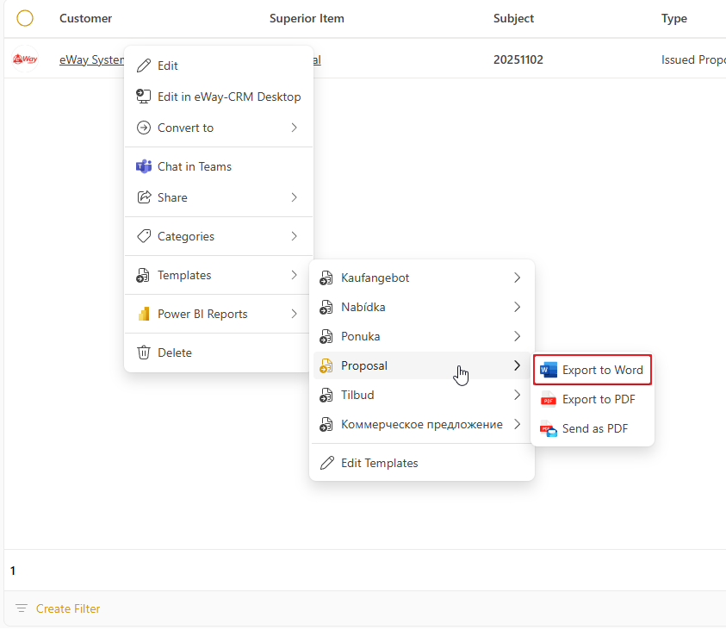
Task: Click the PDF icon beside Export to PDF
Action: coord(548,400)
